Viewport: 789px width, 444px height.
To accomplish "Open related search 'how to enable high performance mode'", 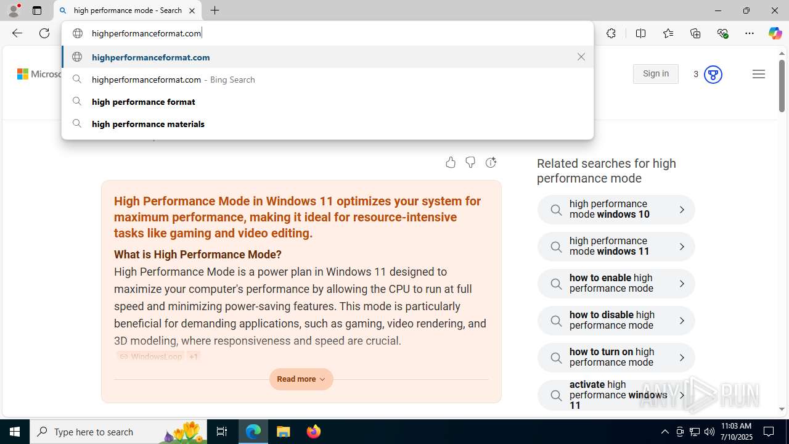I will [x=616, y=284].
